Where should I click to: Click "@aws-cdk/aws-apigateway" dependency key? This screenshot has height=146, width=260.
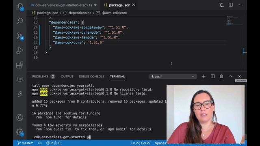point(78,27)
